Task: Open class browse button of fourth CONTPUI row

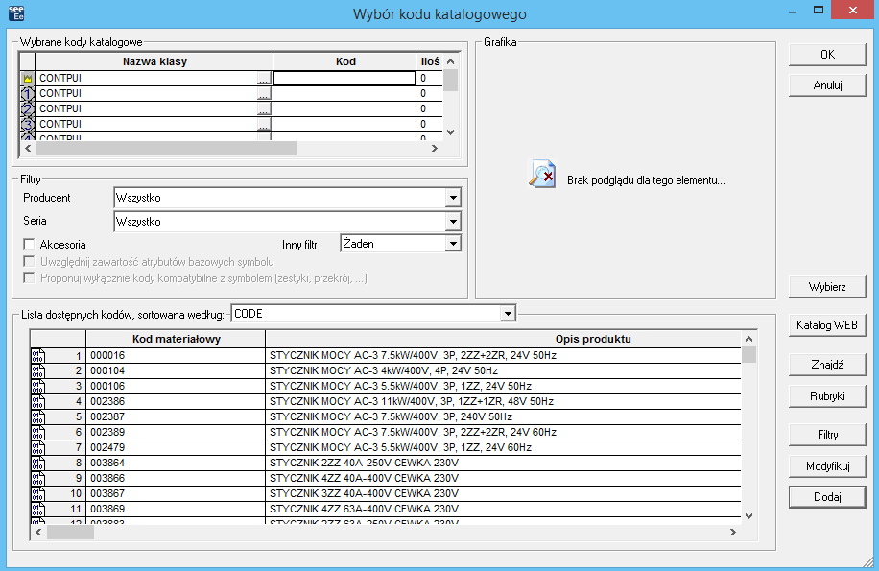Action: [264, 124]
